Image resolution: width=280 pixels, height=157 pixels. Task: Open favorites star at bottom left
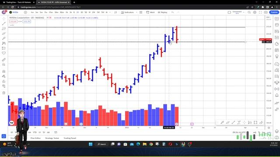[4, 137]
